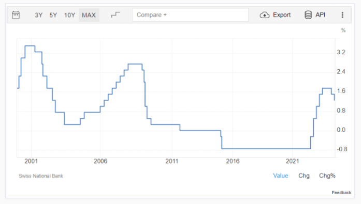
Task: Click the % unit label
Action: point(343,30)
